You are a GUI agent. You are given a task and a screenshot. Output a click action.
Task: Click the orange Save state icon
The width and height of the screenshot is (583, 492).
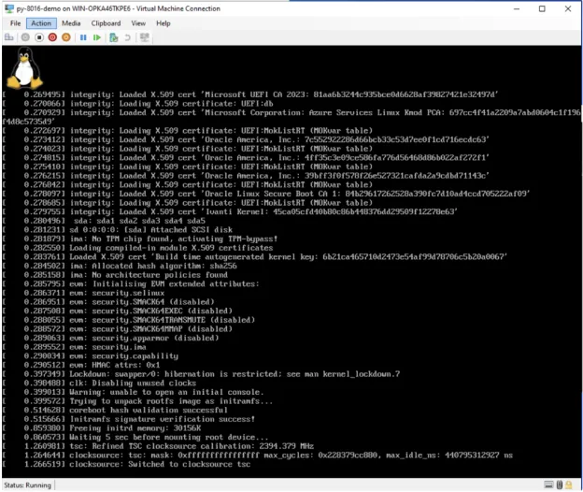[x=66, y=37]
